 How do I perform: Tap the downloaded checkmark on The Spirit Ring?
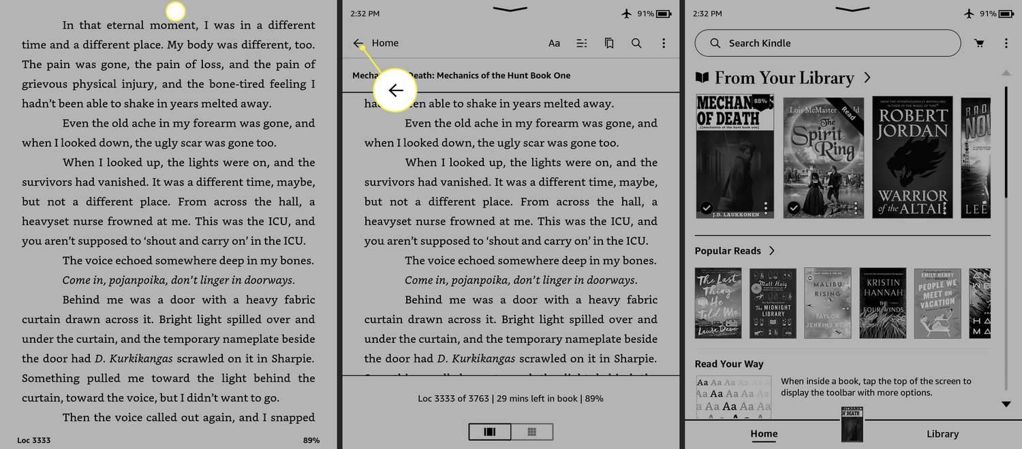coord(794,207)
